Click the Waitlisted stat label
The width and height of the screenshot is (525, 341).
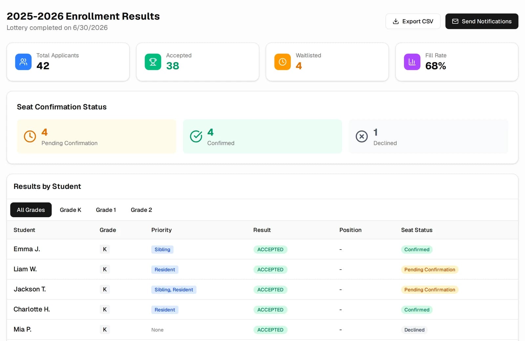[308, 55]
